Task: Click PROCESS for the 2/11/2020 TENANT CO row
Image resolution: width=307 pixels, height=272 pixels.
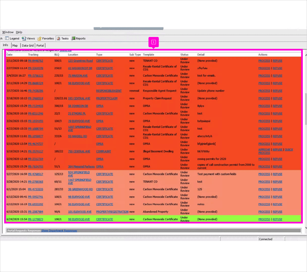Action: tap(264, 61)
